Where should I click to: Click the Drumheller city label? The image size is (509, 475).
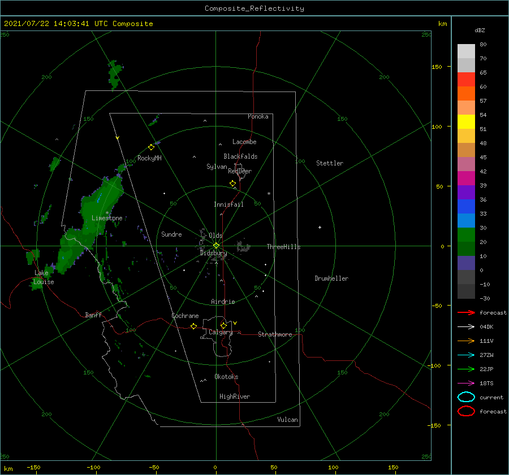[331, 278]
